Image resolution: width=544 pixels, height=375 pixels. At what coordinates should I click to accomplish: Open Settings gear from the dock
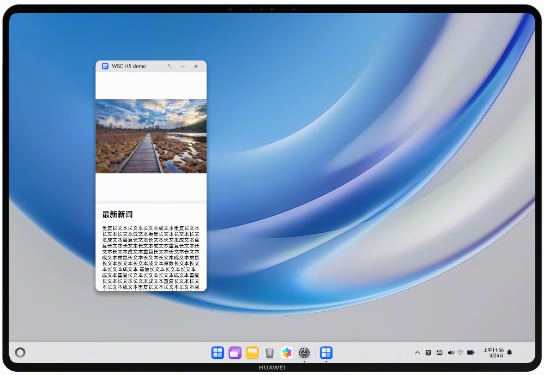pyautogui.click(x=304, y=353)
